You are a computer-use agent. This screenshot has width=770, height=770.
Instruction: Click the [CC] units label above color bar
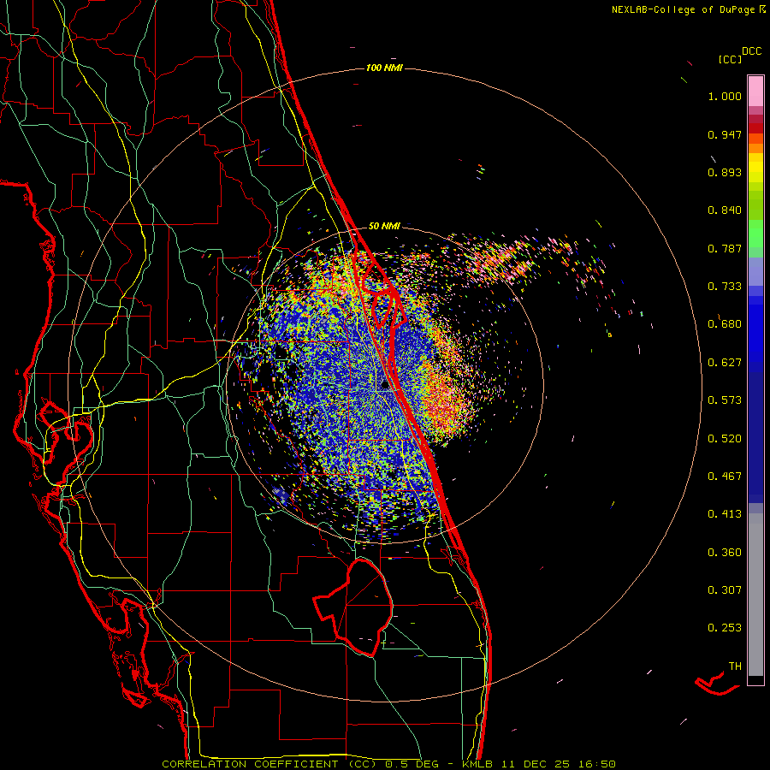click(730, 59)
